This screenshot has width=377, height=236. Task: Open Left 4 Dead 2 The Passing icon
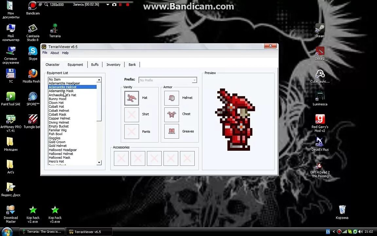pyautogui.click(x=320, y=170)
